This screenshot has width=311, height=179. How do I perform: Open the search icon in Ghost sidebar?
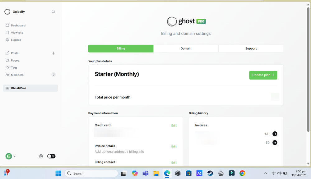point(53,12)
